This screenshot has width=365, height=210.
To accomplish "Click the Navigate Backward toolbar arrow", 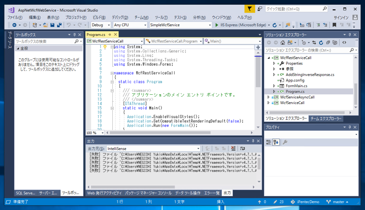I will coord(15,25).
